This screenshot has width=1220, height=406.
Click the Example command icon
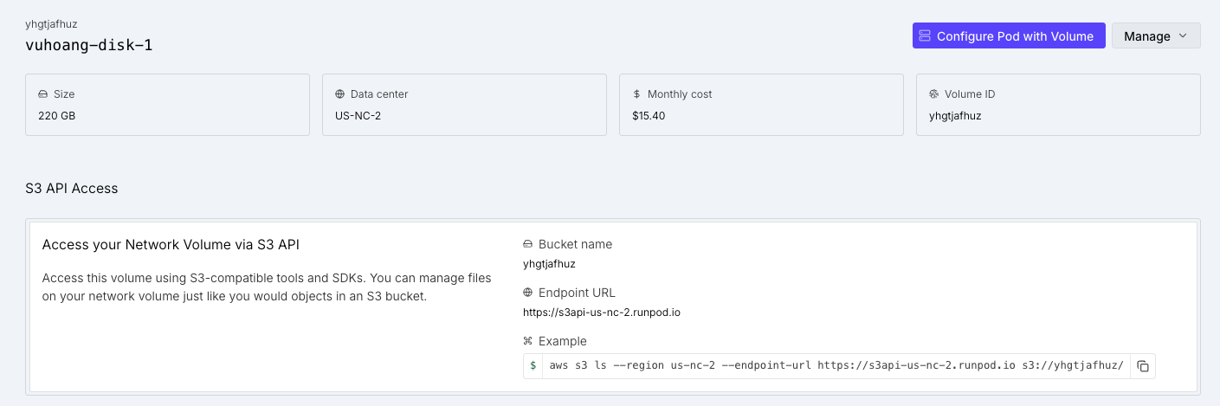(x=528, y=342)
